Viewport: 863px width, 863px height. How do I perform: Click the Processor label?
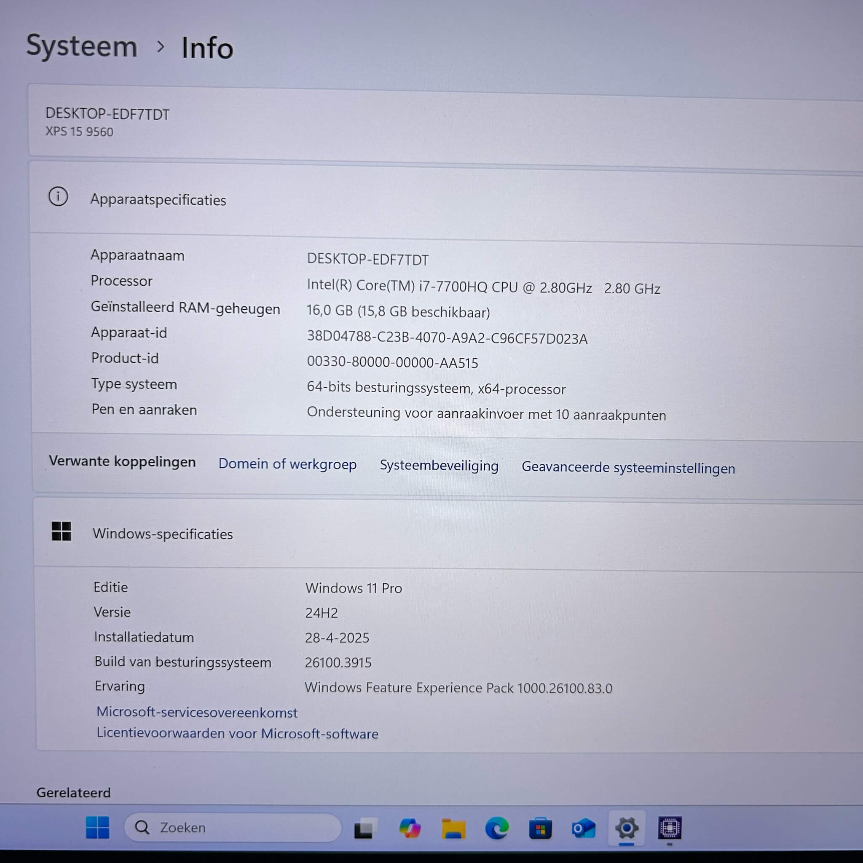coord(121,281)
